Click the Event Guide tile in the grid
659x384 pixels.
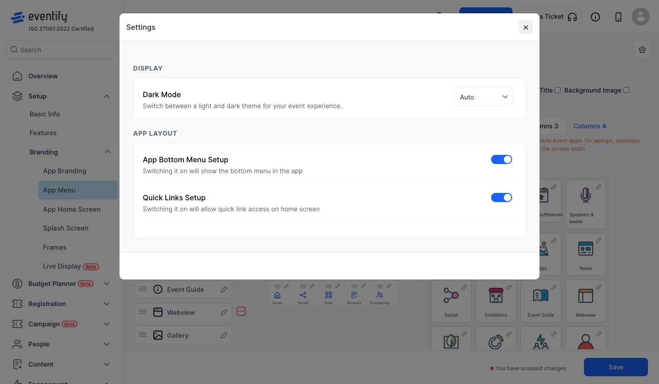tap(541, 301)
